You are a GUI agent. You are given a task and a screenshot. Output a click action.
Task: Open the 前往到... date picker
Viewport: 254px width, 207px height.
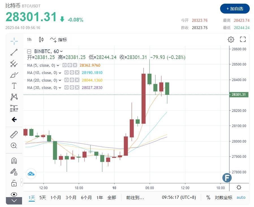[x=135, y=197]
